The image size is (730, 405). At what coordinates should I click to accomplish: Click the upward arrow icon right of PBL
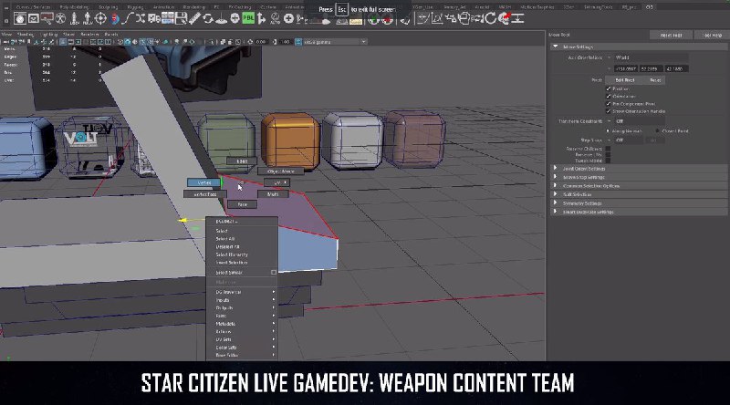tap(261, 18)
